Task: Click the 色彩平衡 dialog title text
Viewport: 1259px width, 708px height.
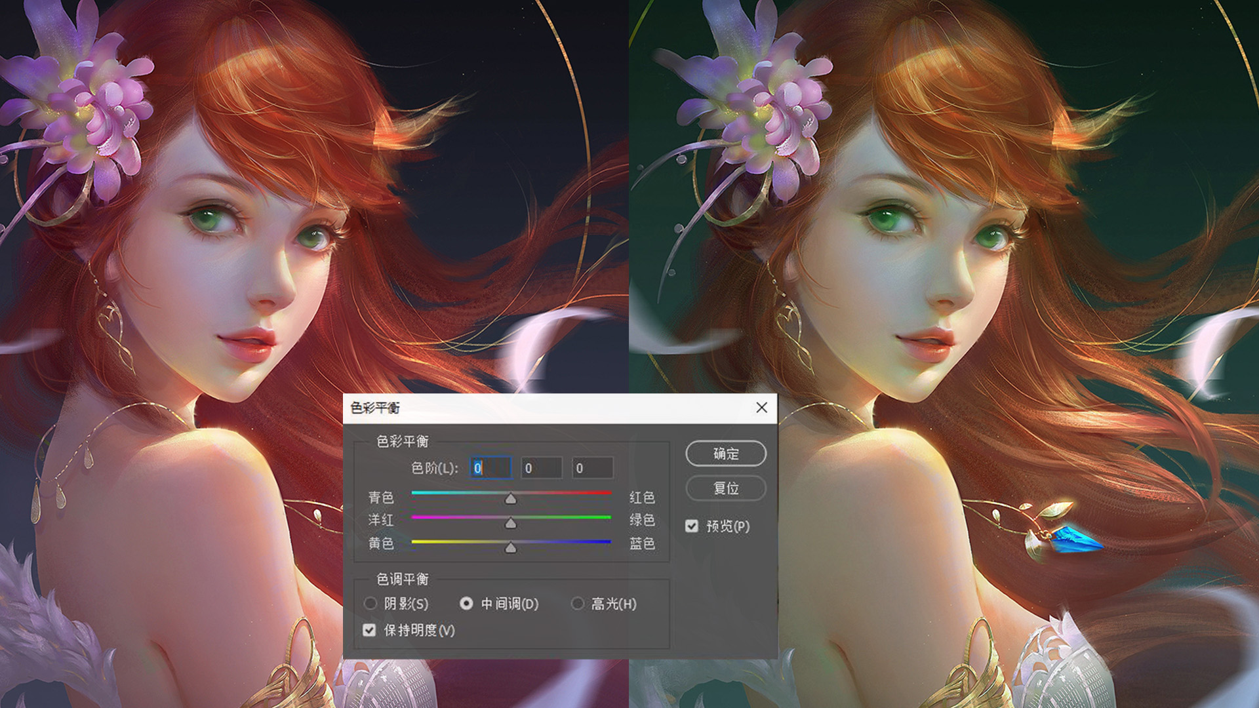Action: (375, 408)
